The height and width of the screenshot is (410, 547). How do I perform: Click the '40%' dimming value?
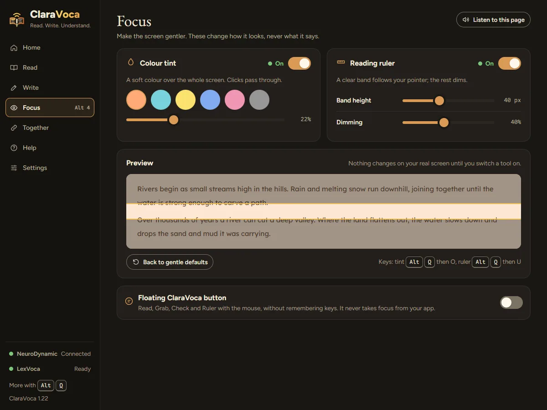[x=516, y=122]
